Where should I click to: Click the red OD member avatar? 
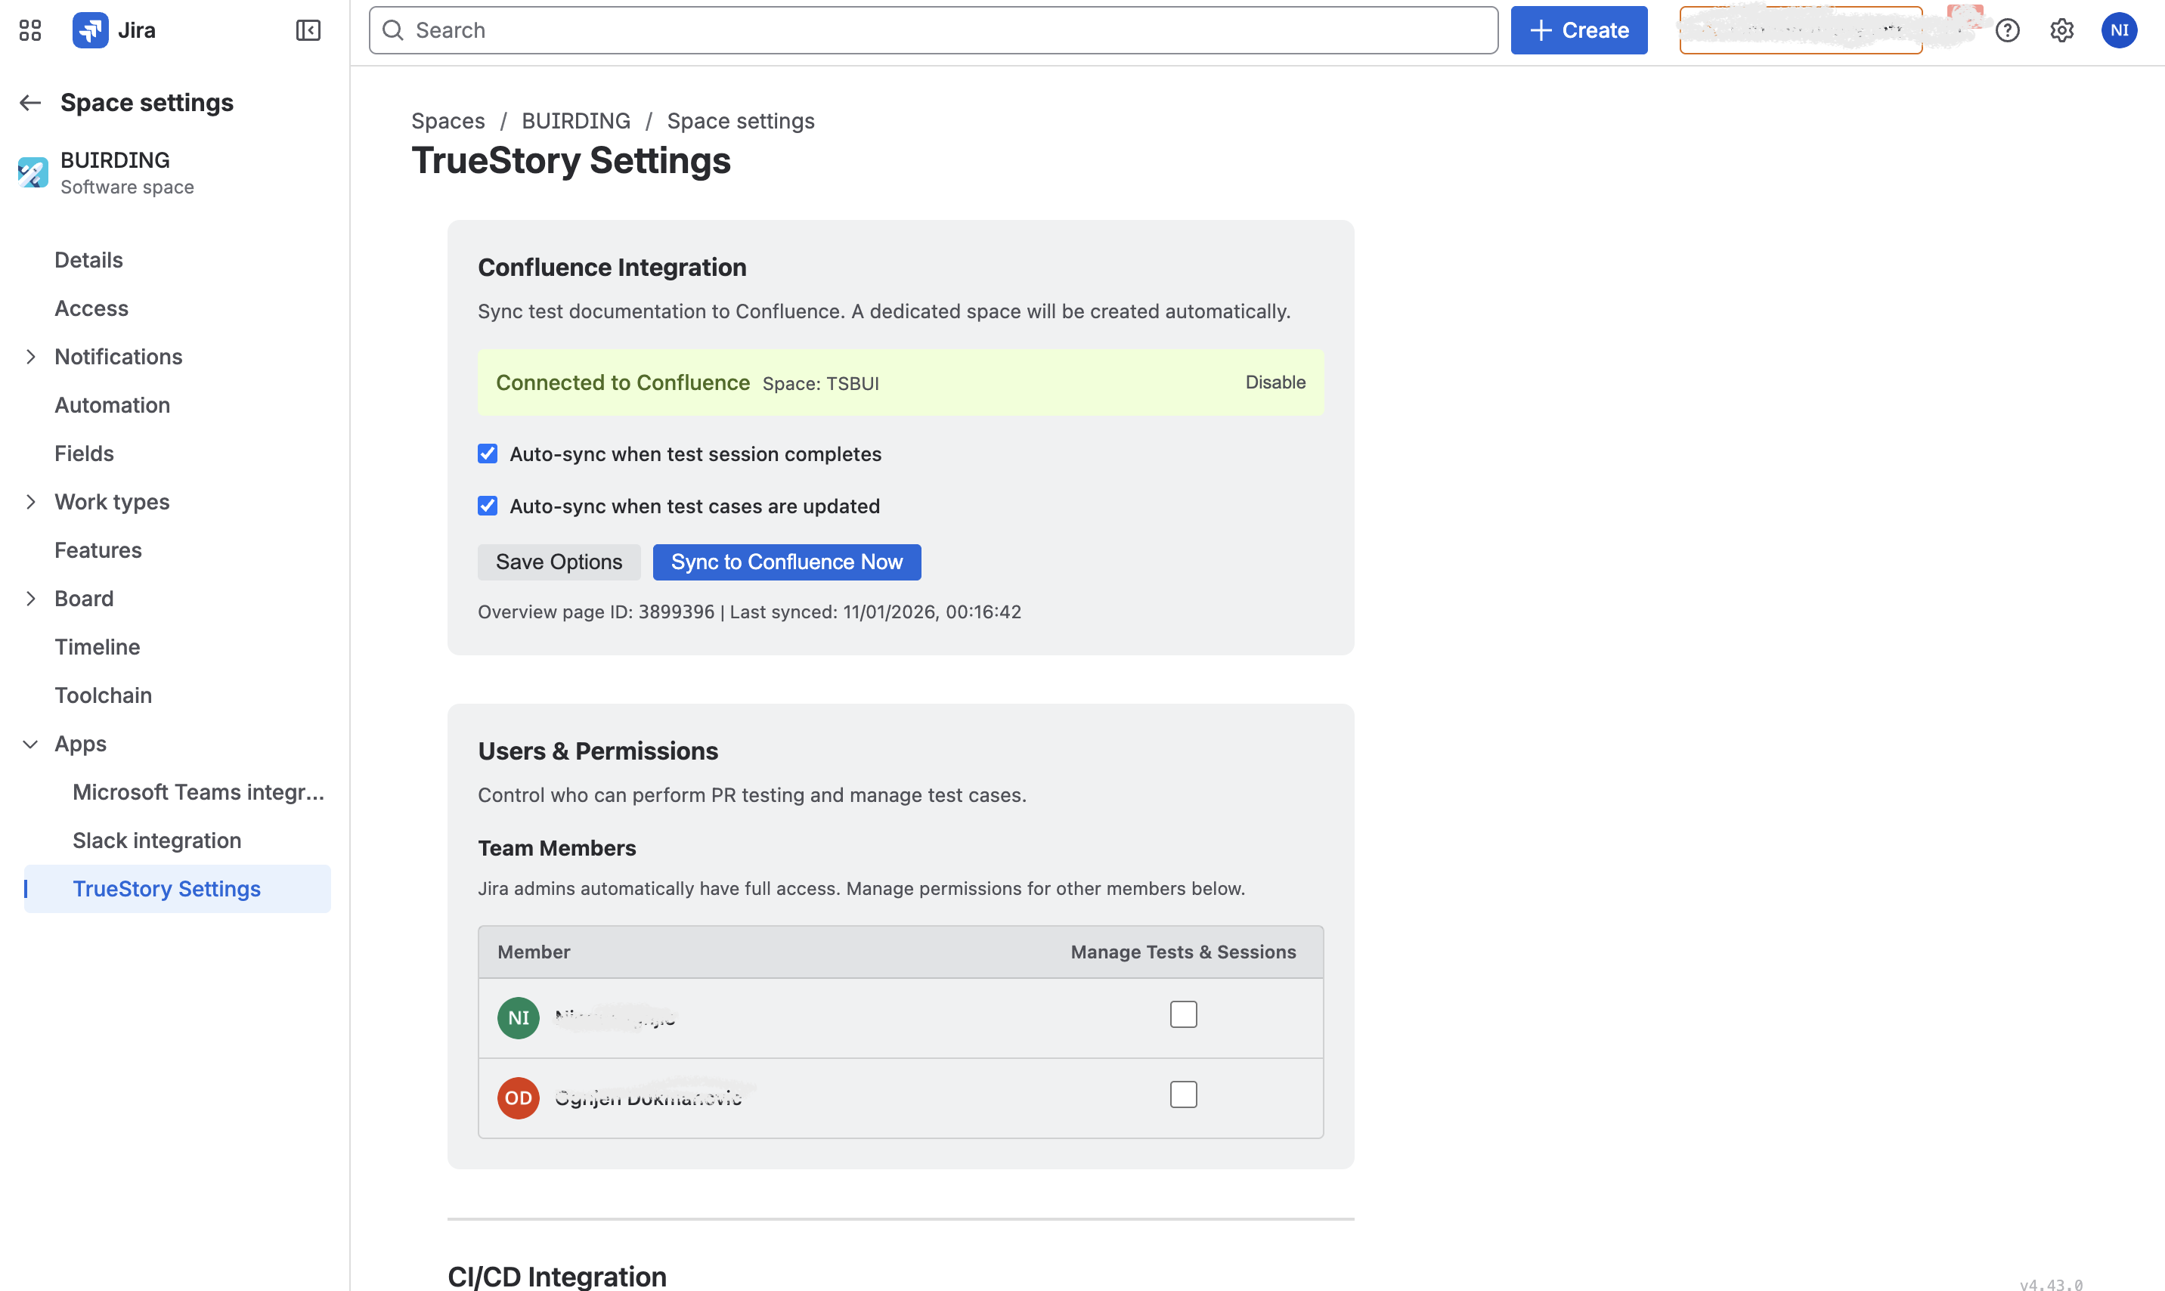point(519,1098)
